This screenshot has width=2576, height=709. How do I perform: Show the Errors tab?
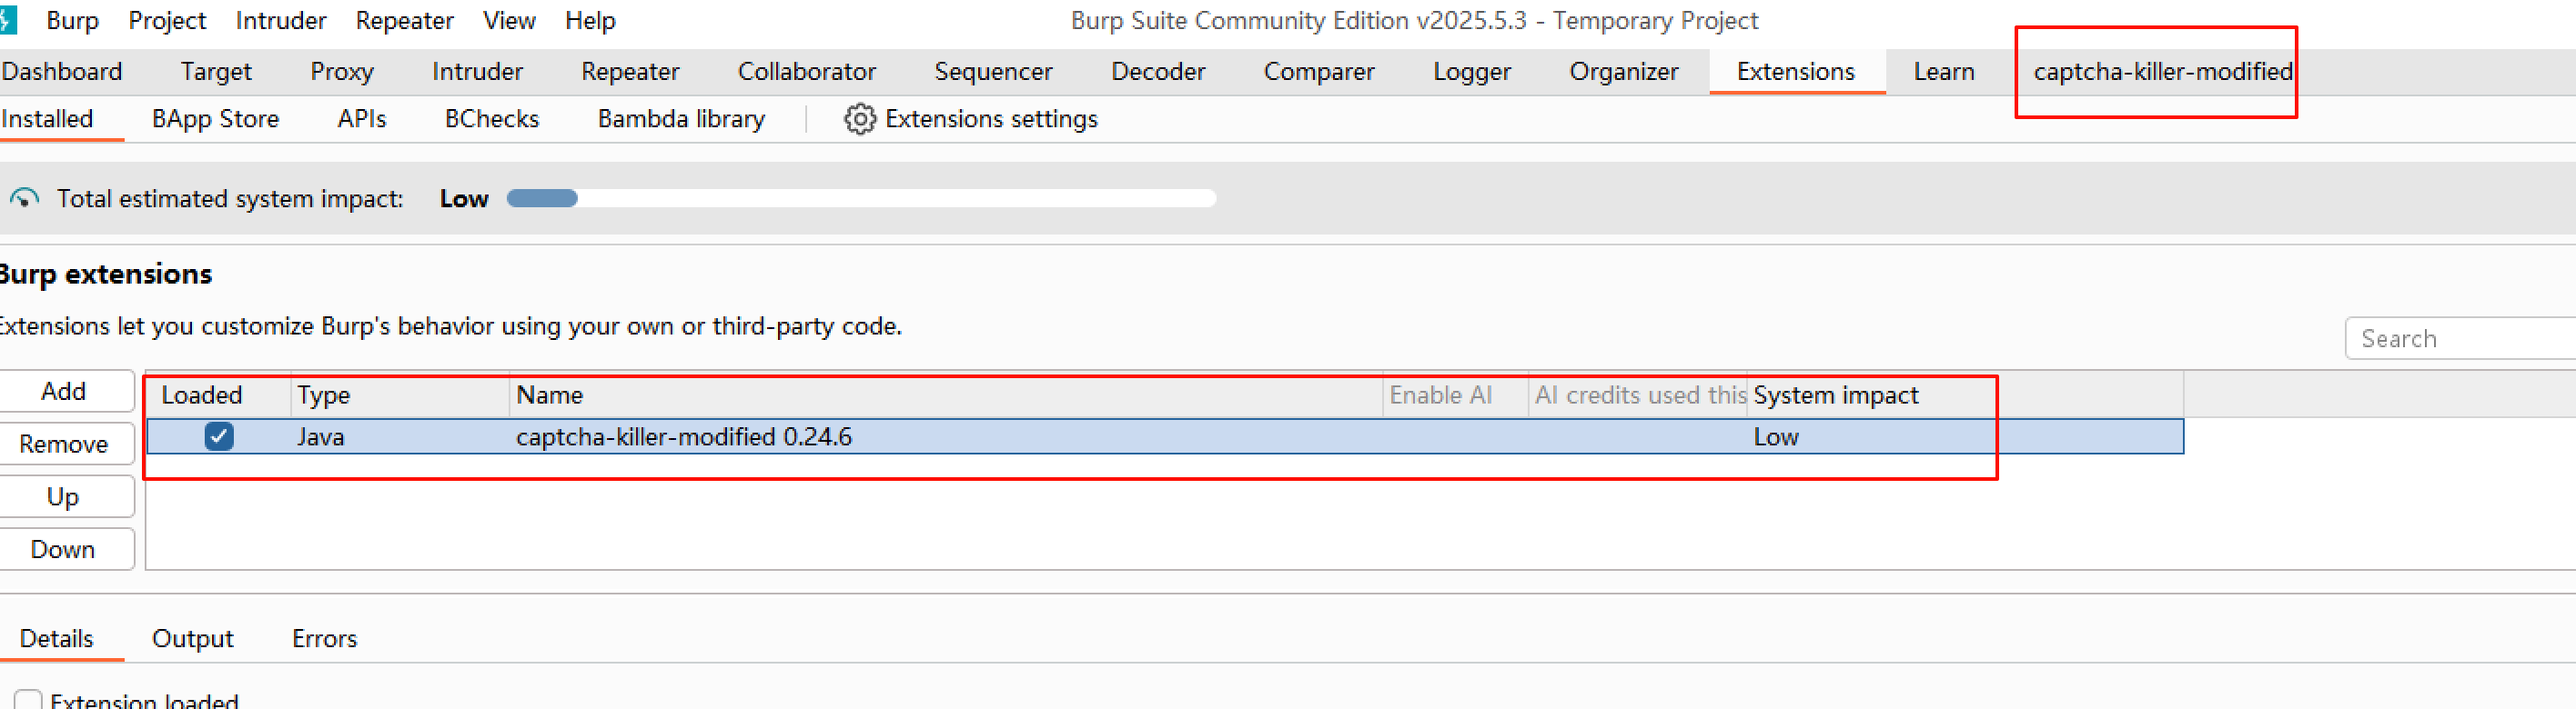click(324, 639)
